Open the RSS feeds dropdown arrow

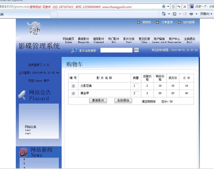pos(180,14)
